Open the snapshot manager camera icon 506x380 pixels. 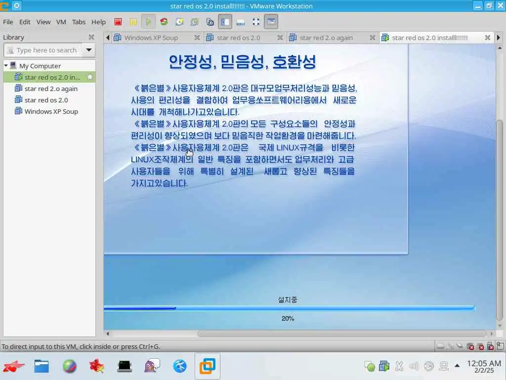tap(210, 22)
